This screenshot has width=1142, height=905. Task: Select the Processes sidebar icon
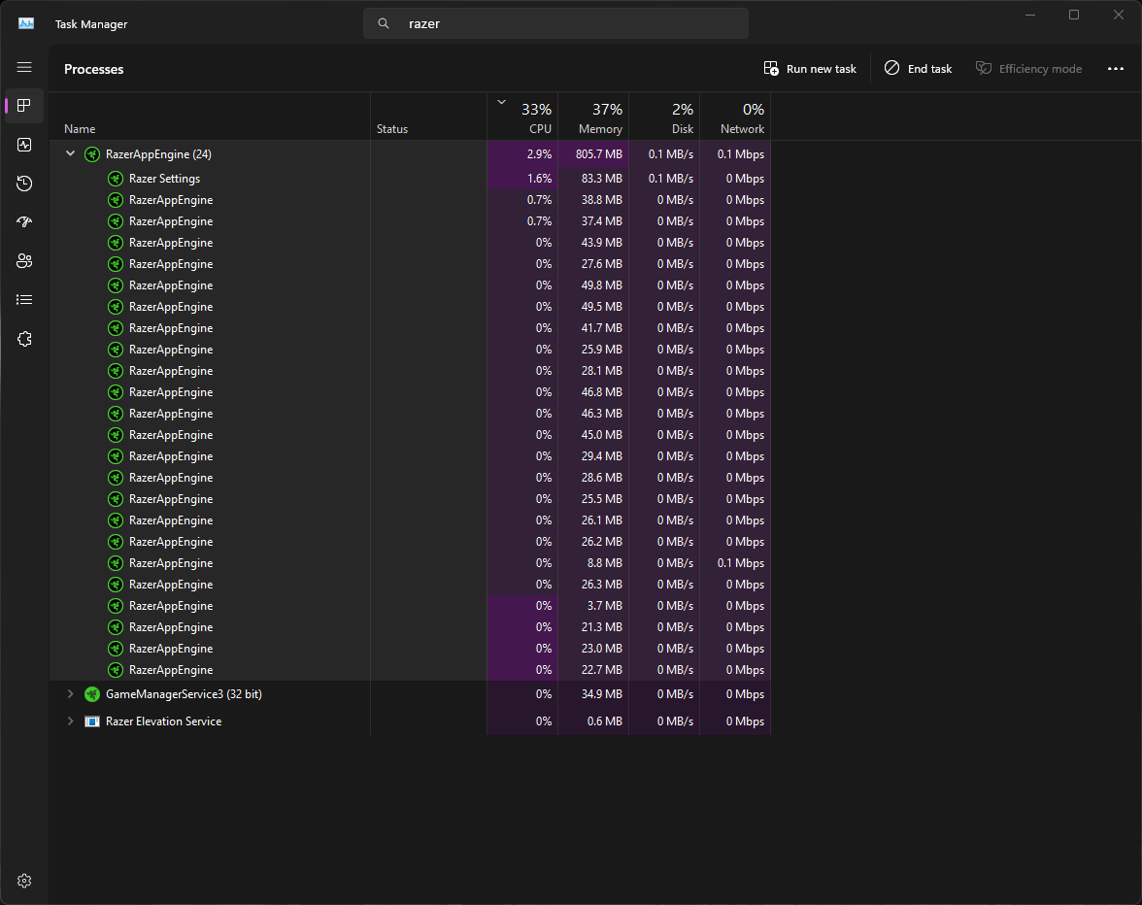pos(24,106)
